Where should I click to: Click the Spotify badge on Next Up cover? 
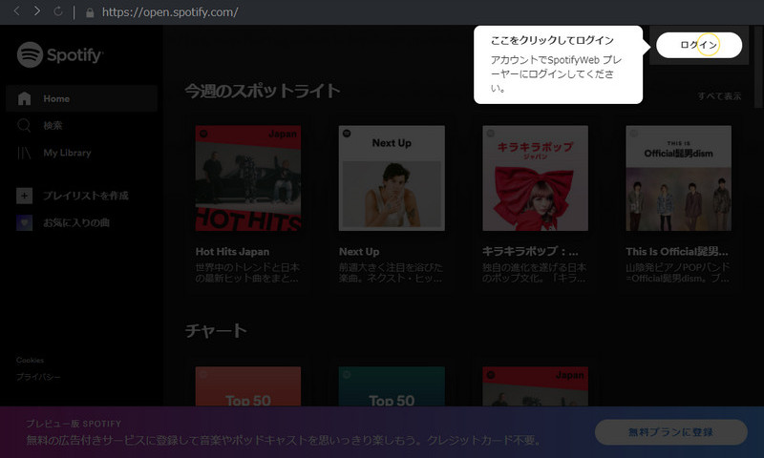[x=347, y=134]
